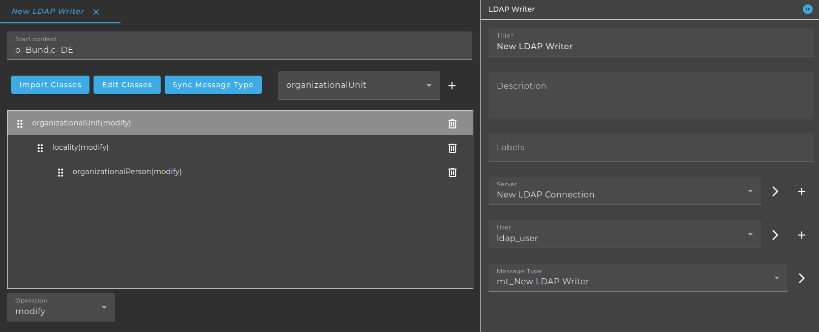819x332 pixels.
Task: Click the Import Classes button
Action: tap(50, 85)
